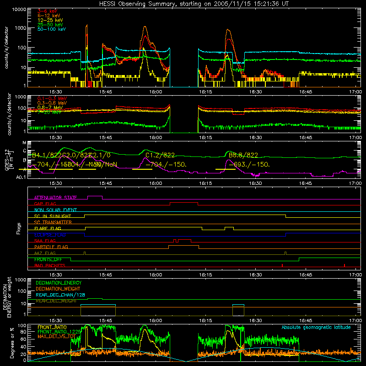Click the HESSI Observing Summary title text

194,4
